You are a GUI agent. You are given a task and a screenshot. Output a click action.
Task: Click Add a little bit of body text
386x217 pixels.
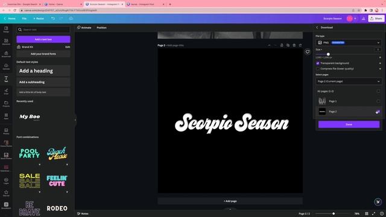[43, 92]
